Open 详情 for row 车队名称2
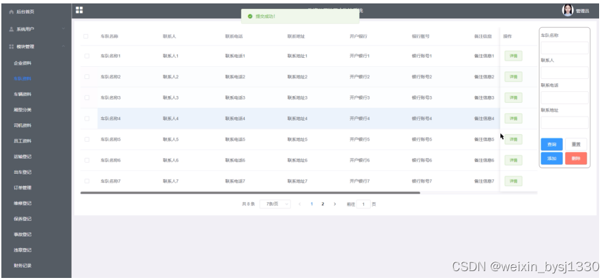 [513, 76]
